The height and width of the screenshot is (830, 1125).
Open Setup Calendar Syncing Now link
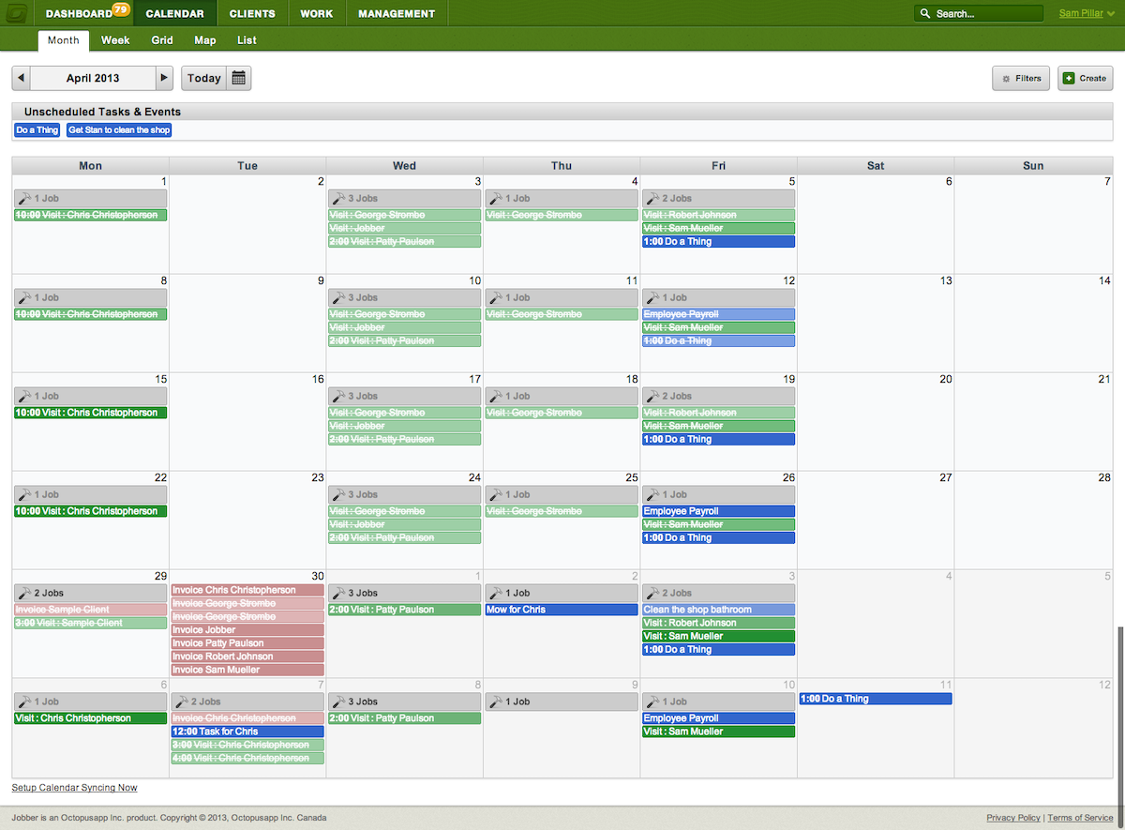click(73, 788)
